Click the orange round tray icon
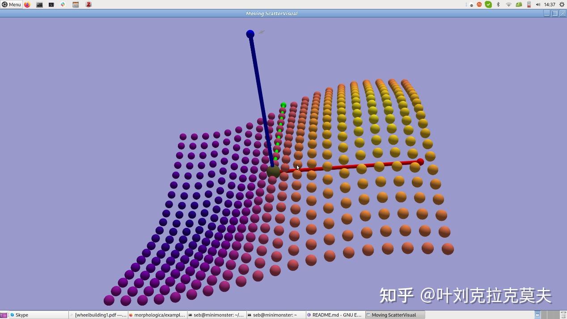This screenshot has height=319, width=567. pos(479,4)
